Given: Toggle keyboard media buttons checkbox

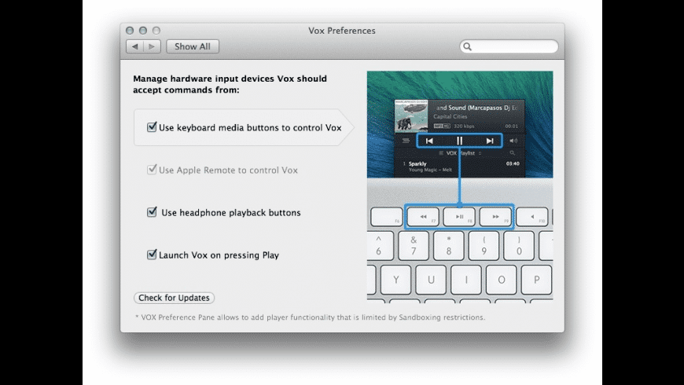Looking at the screenshot, I should pos(152,126).
